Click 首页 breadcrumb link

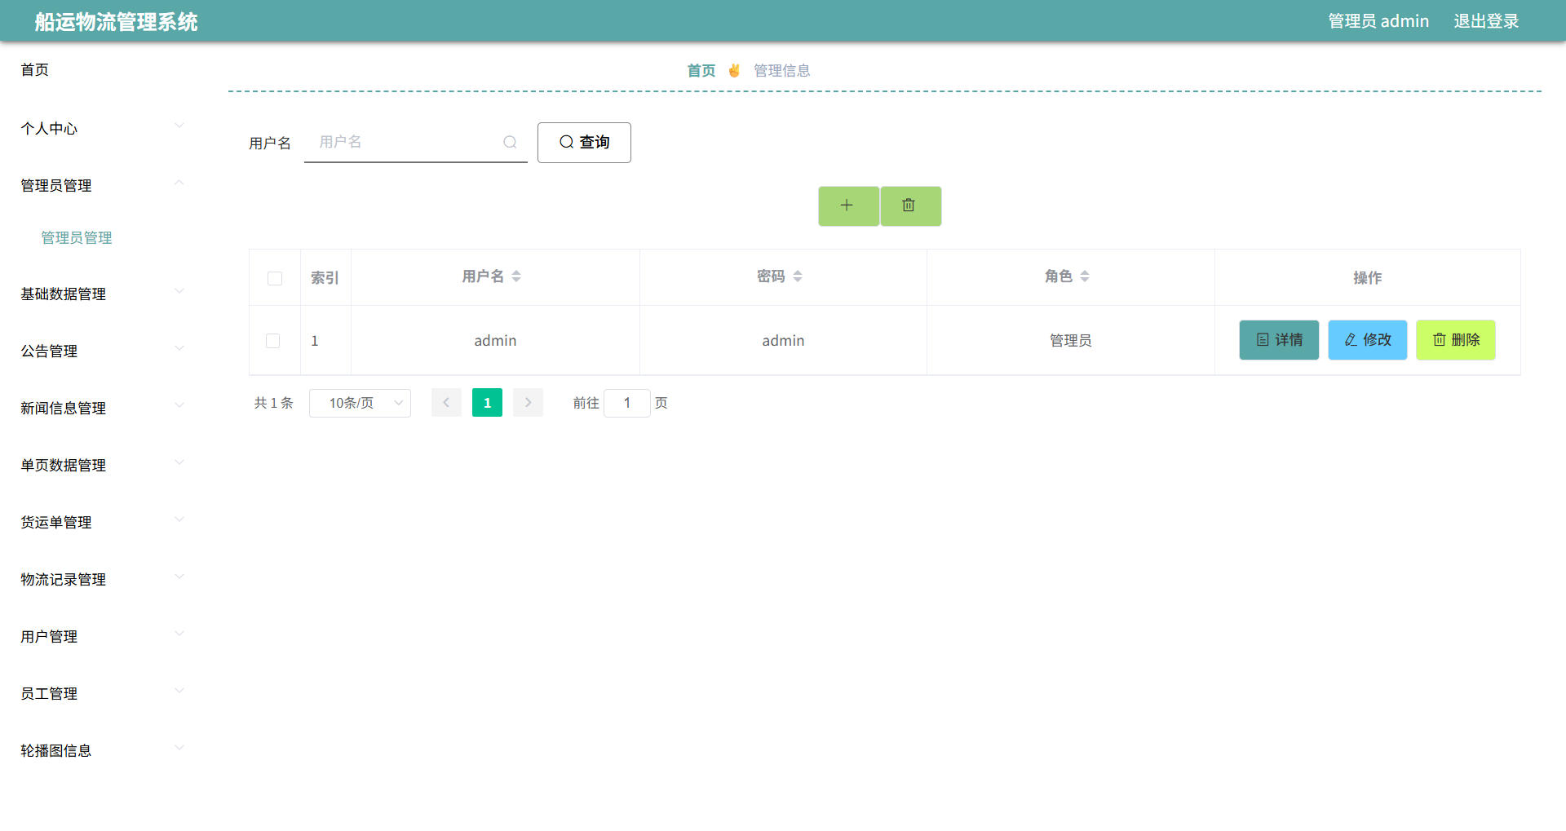[x=701, y=71]
